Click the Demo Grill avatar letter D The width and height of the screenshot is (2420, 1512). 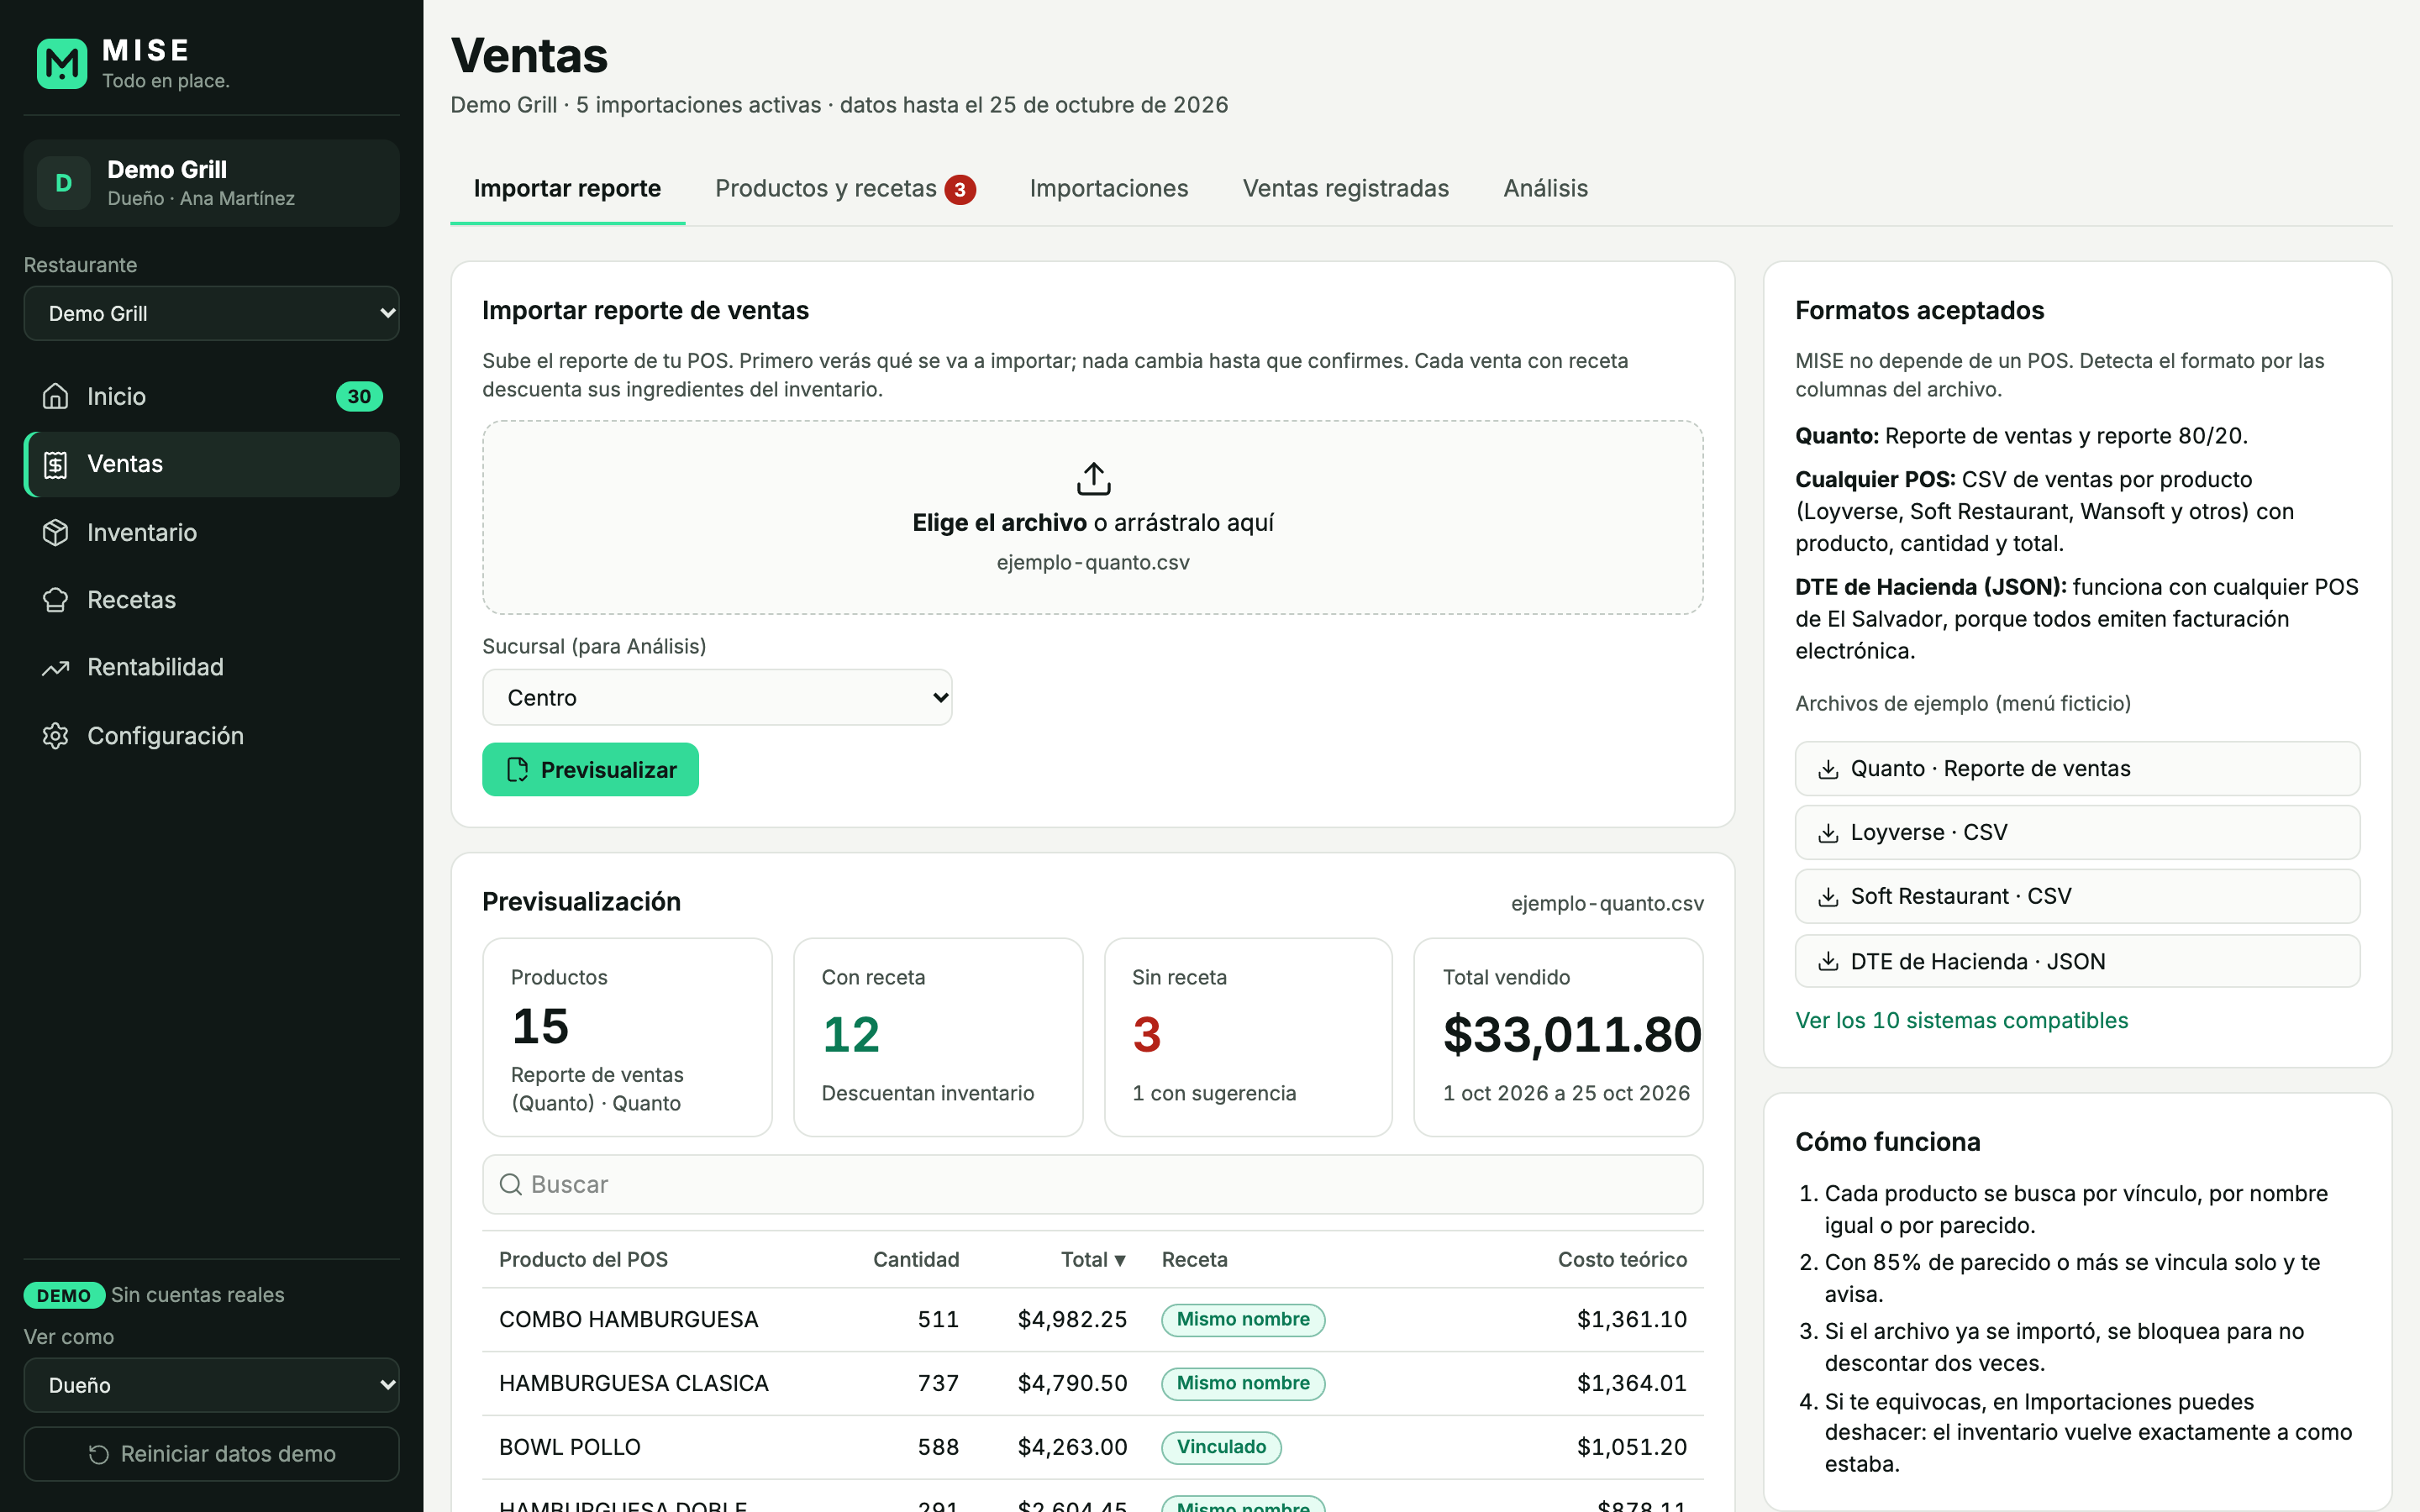point(63,183)
